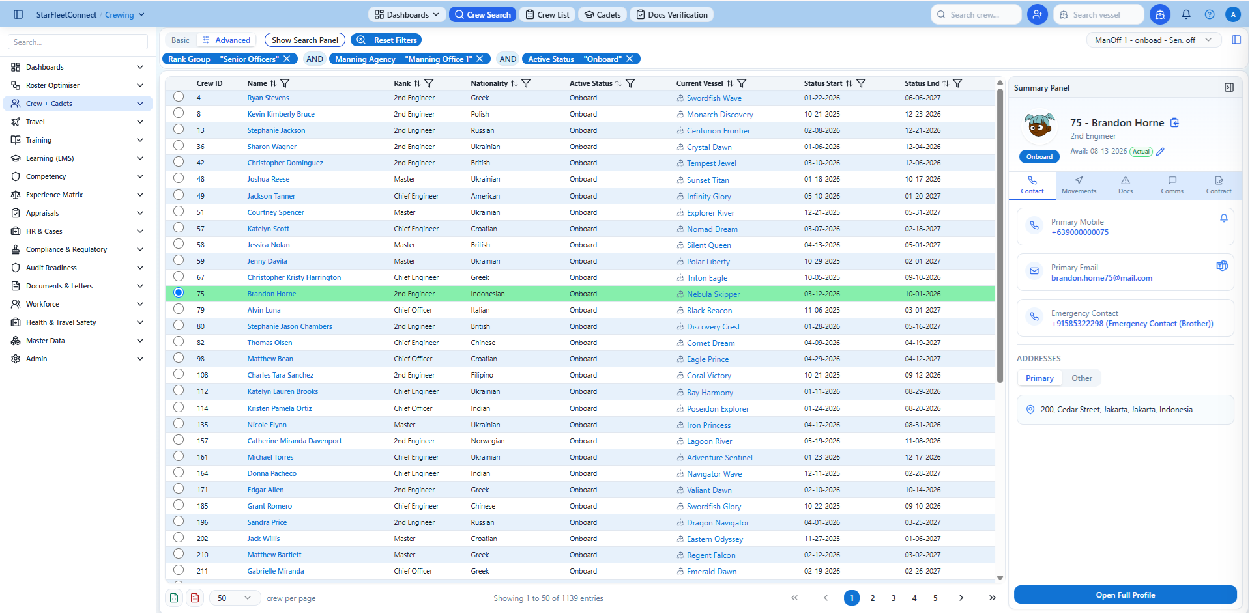Select the Other address tab
The height and width of the screenshot is (616, 1250).
[1082, 378]
